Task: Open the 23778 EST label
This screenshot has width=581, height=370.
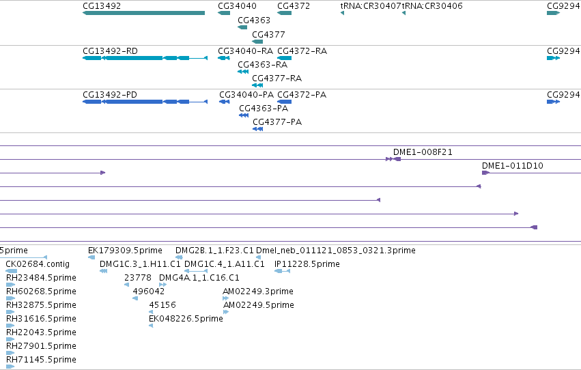Action: point(138,278)
